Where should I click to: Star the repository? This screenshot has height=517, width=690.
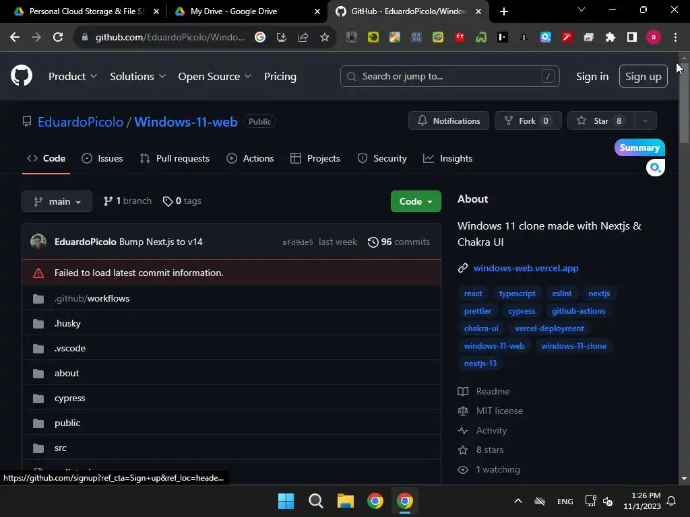coord(601,121)
